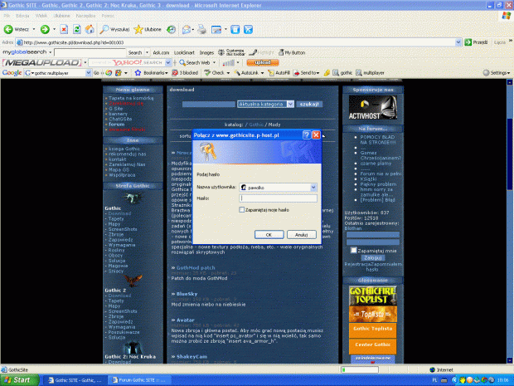Screen dimensions: 514x386
Task: Click the Anuluj button
Action: tap(301, 235)
